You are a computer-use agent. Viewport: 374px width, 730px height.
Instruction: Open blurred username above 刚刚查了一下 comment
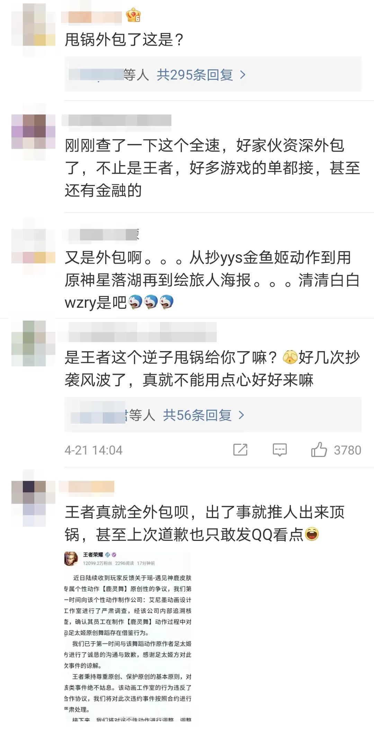click(117, 120)
